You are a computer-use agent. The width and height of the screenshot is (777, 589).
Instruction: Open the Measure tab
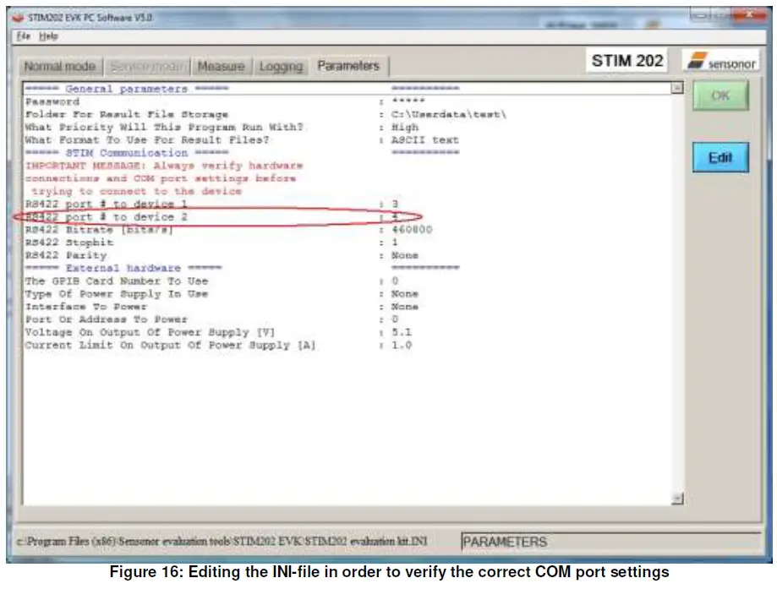pos(220,65)
